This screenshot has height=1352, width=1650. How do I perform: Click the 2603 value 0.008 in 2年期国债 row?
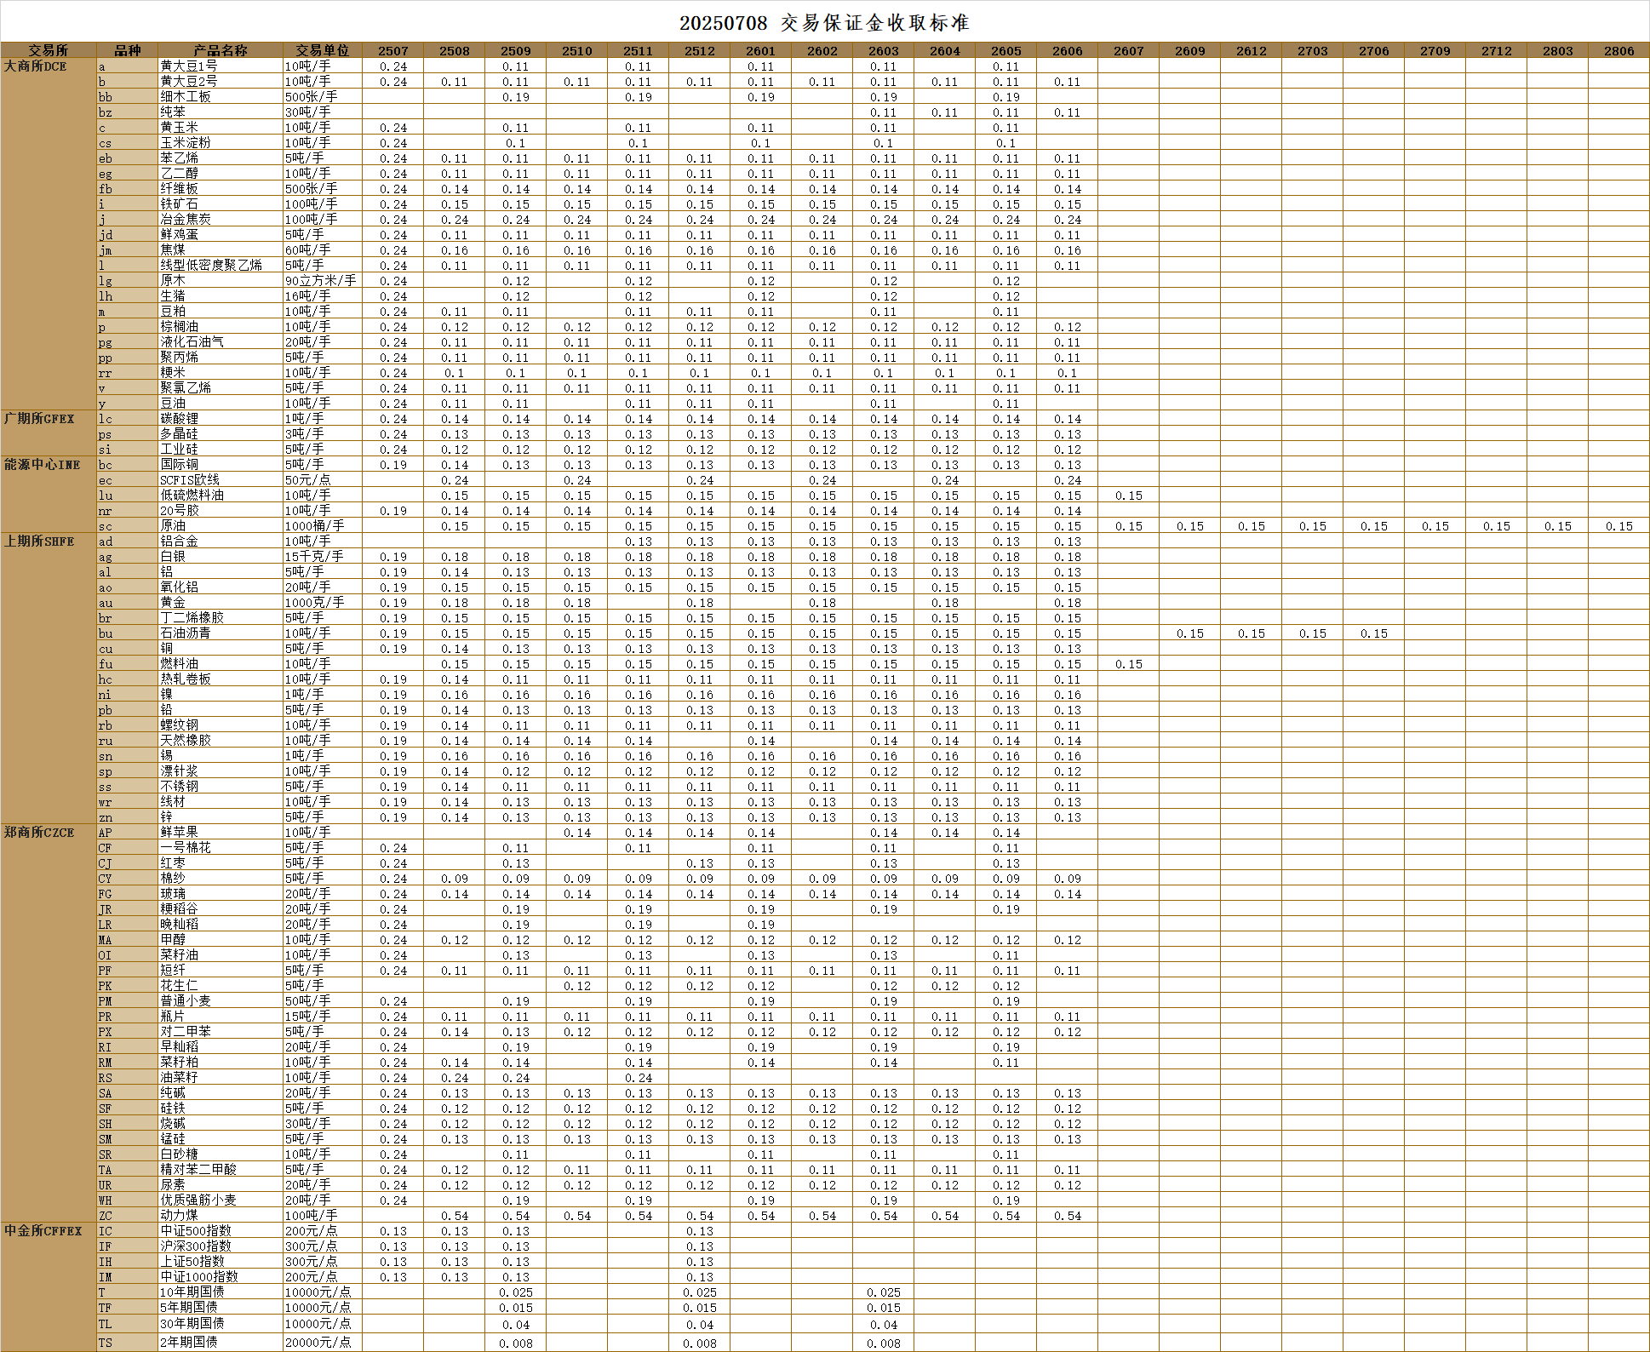click(x=884, y=1343)
